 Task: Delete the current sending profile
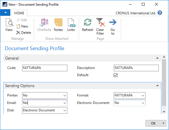click(x=23, y=33)
